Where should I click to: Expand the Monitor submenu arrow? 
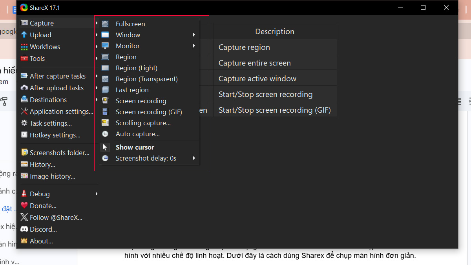194,46
